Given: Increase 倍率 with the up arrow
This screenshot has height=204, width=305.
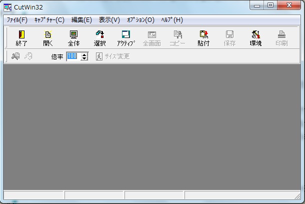Looking at the screenshot, I should pos(84,54).
